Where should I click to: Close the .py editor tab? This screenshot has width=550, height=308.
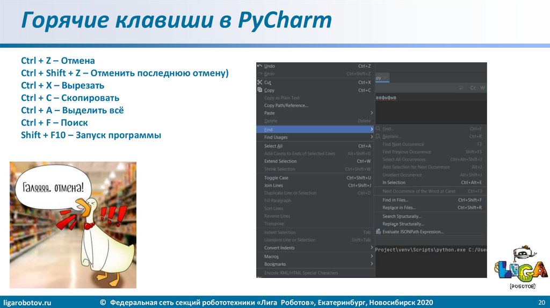385,77
